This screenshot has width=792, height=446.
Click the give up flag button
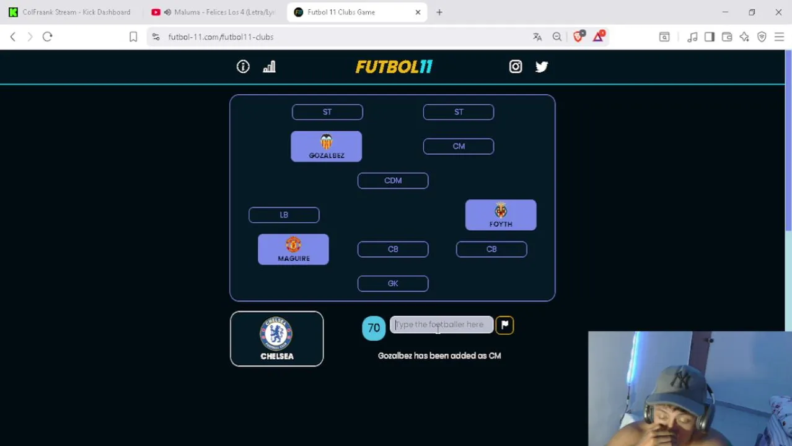tap(504, 325)
